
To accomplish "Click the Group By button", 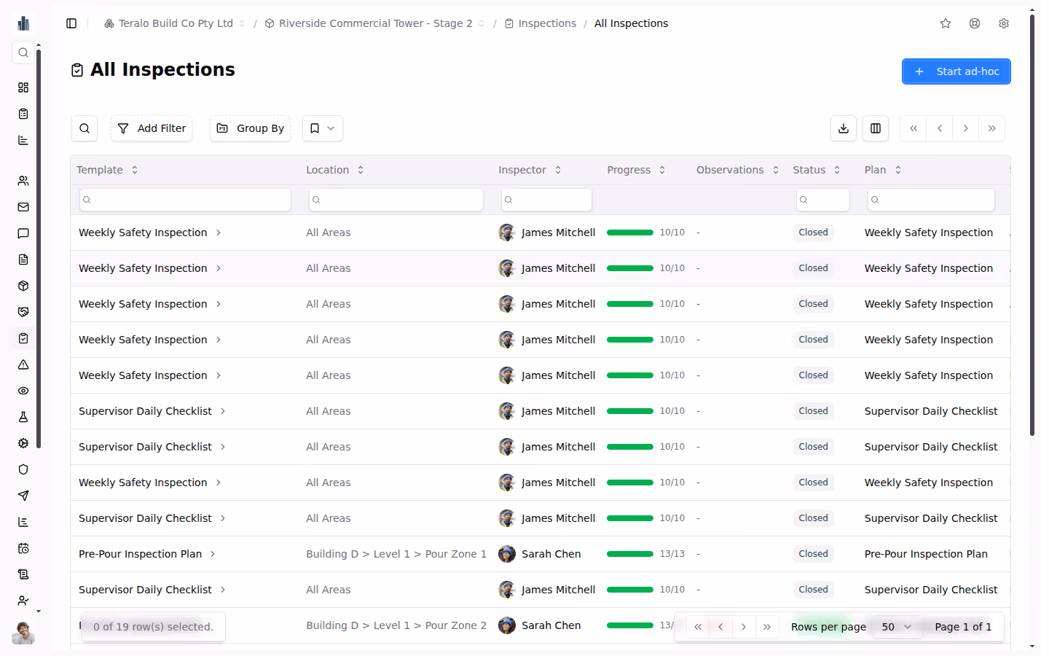I will [x=251, y=128].
